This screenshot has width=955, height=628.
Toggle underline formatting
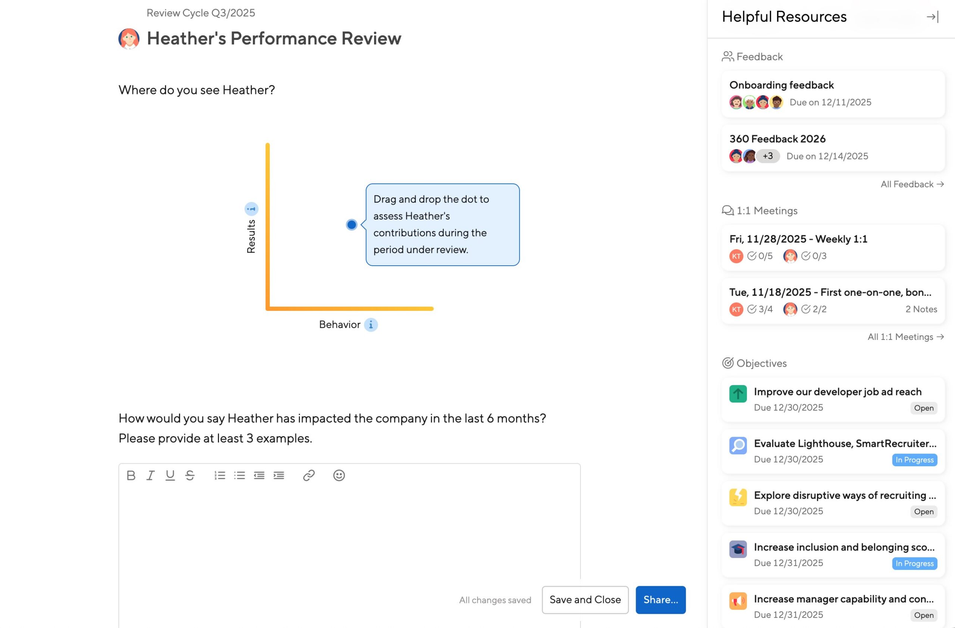click(x=170, y=475)
